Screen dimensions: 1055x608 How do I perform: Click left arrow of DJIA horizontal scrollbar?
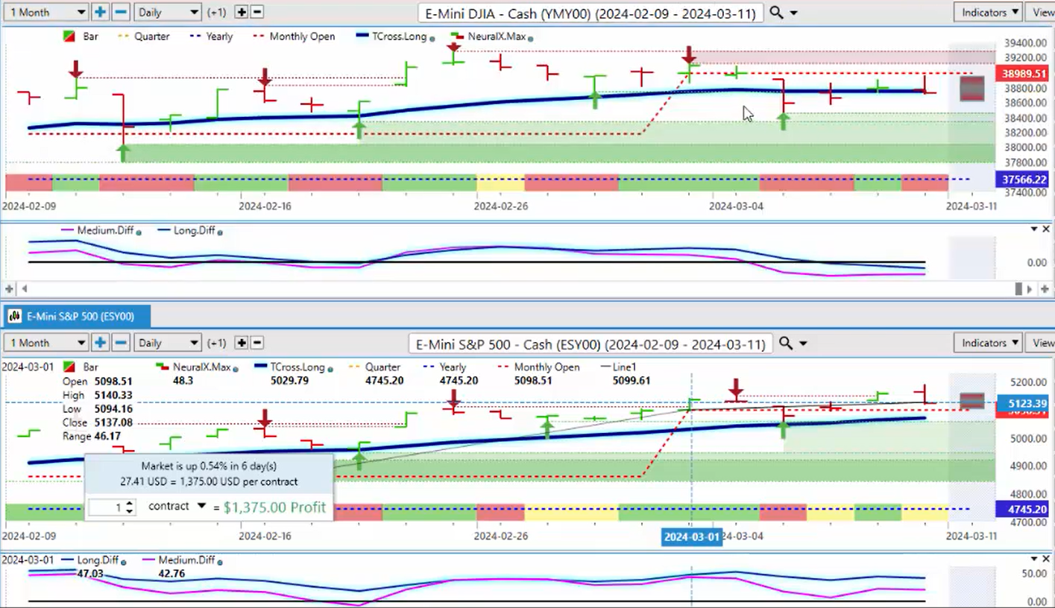click(x=24, y=288)
